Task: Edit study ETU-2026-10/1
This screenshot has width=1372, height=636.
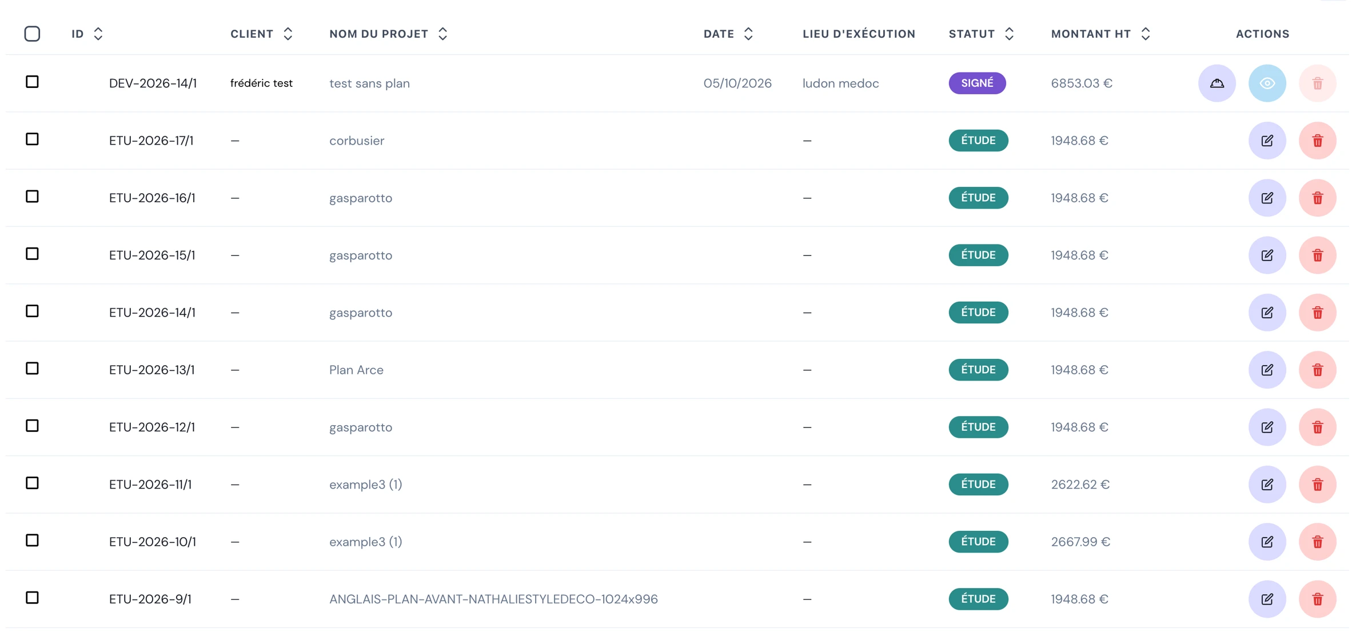Action: tap(1267, 542)
